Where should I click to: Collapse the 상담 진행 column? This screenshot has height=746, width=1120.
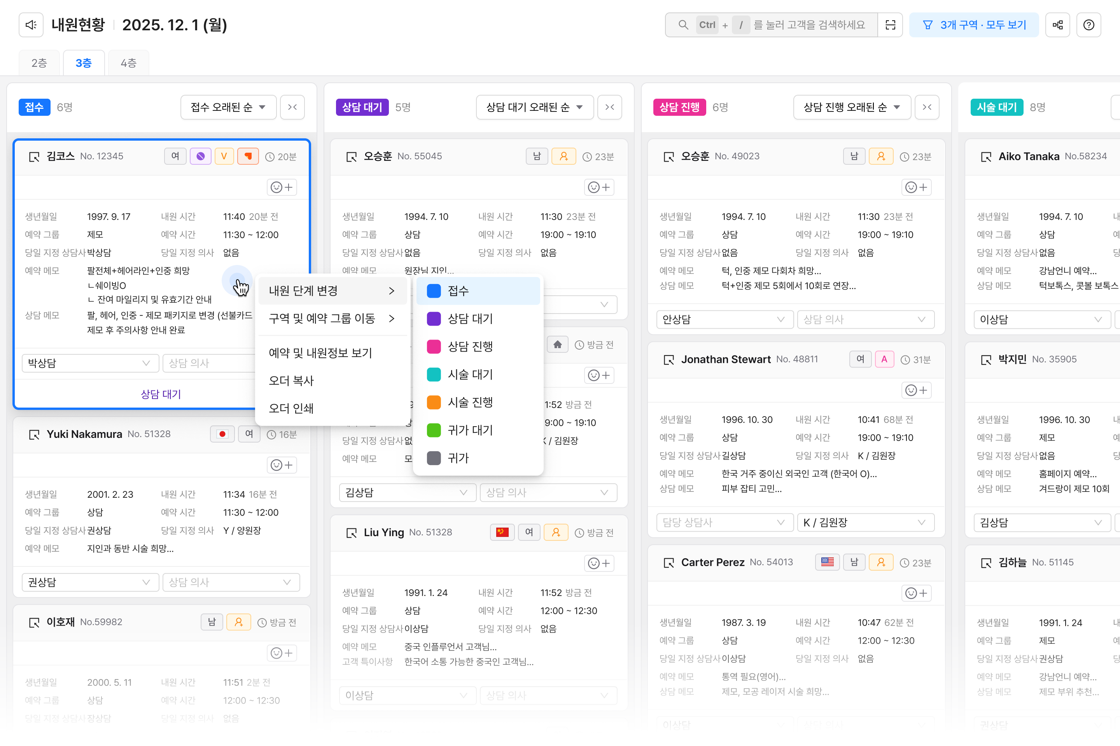click(927, 107)
